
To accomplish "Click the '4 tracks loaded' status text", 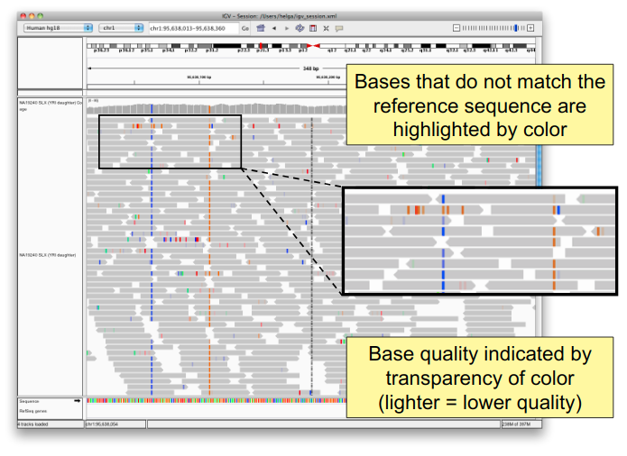I will pos(33,424).
